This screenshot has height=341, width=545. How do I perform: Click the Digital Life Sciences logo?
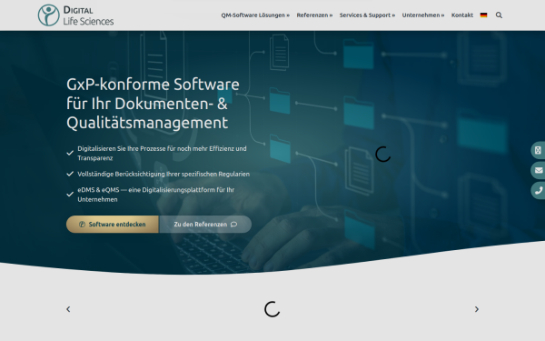(75, 15)
